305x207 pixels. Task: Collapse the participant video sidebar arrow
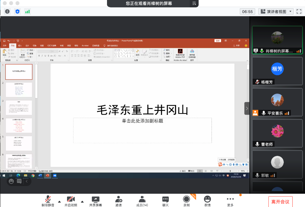247,108
